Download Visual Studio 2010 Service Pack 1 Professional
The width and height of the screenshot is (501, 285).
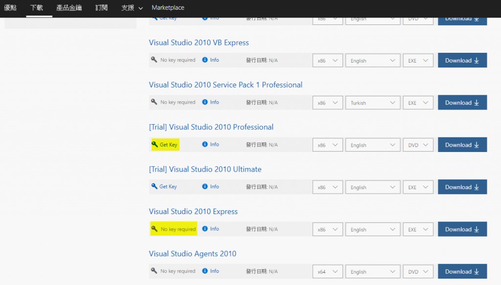[x=462, y=103]
